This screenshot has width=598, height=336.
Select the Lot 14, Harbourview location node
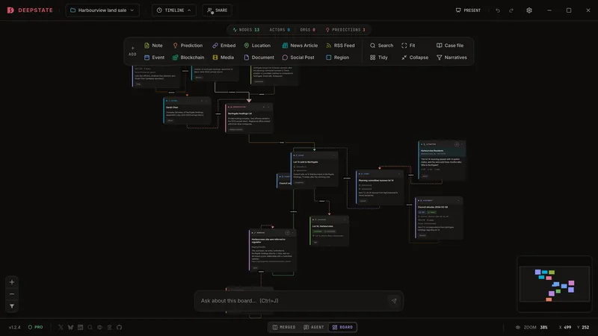329,231
